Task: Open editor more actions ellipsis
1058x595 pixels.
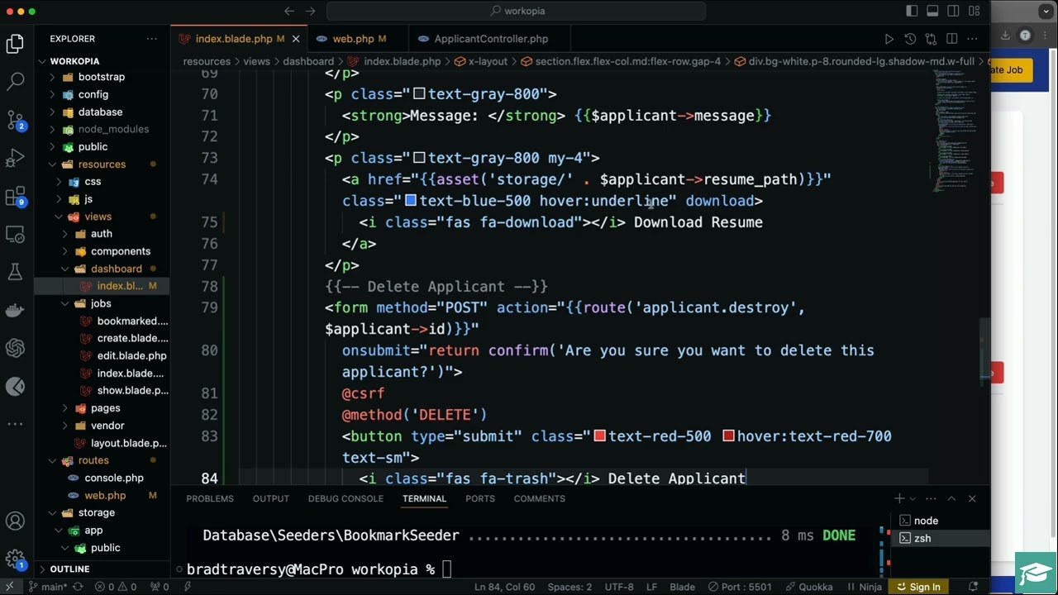Action: tap(972, 39)
